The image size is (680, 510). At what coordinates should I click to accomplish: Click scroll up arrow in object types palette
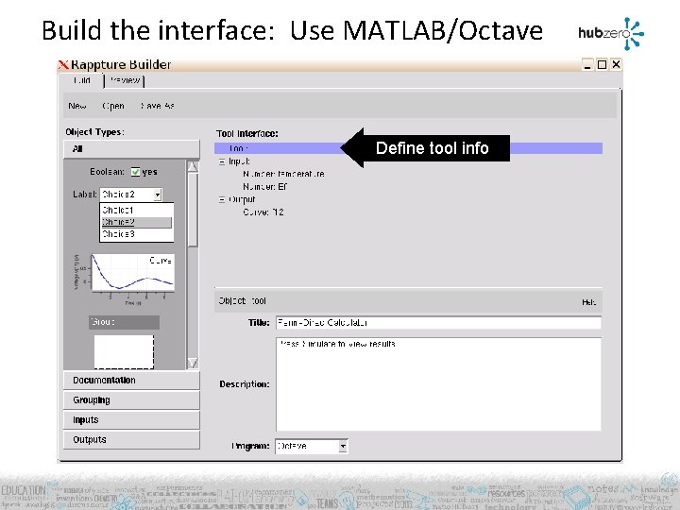point(193,166)
